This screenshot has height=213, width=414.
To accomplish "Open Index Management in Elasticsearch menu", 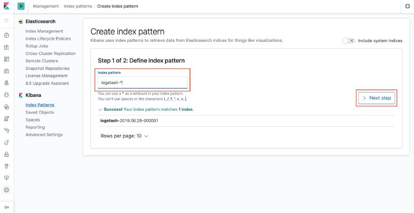I will click(x=44, y=31).
